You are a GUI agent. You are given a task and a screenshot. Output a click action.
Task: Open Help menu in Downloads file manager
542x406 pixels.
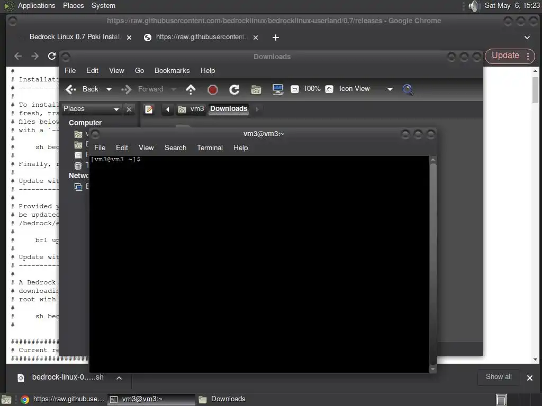pyautogui.click(x=207, y=70)
